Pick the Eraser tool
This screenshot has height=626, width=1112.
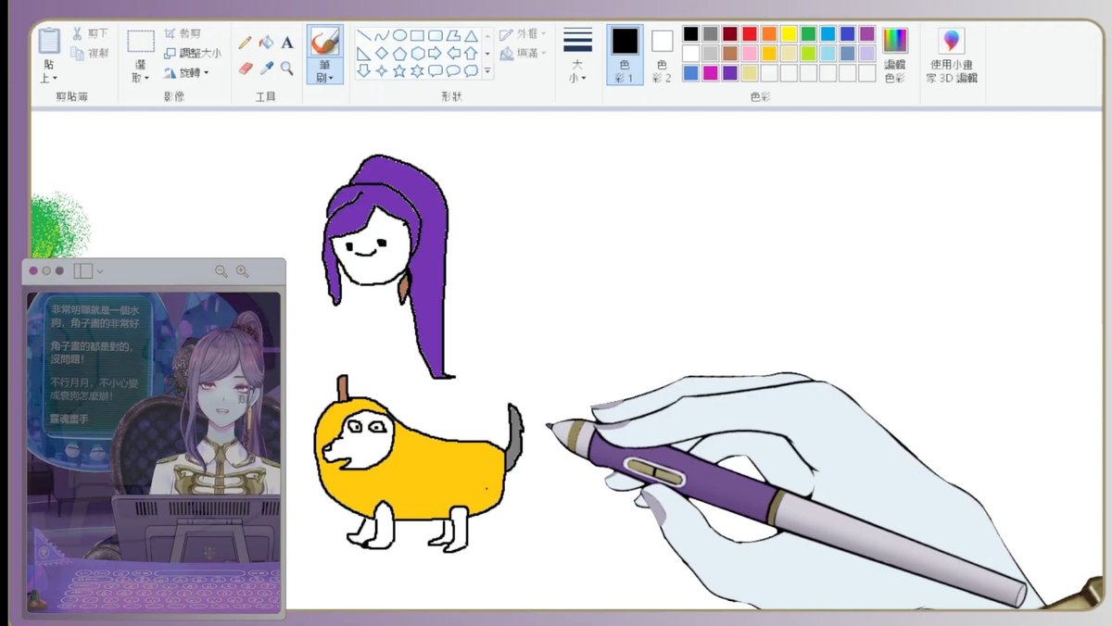[245, 68]
